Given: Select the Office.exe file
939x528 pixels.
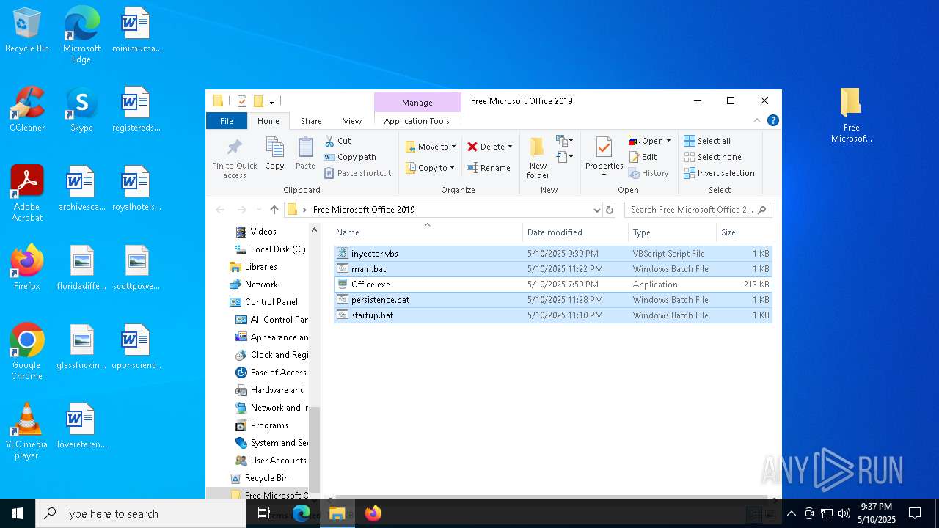Looking at the screenshot, I should 552,284.
